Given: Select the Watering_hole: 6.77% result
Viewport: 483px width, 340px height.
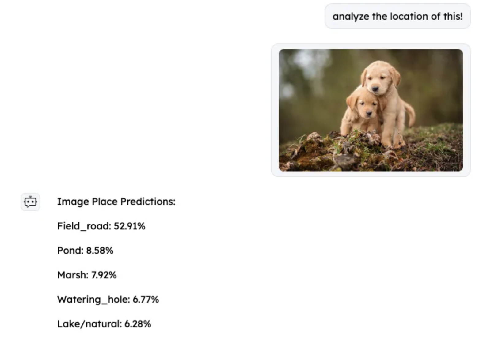Looking at the screenshot, I should 108,300.
